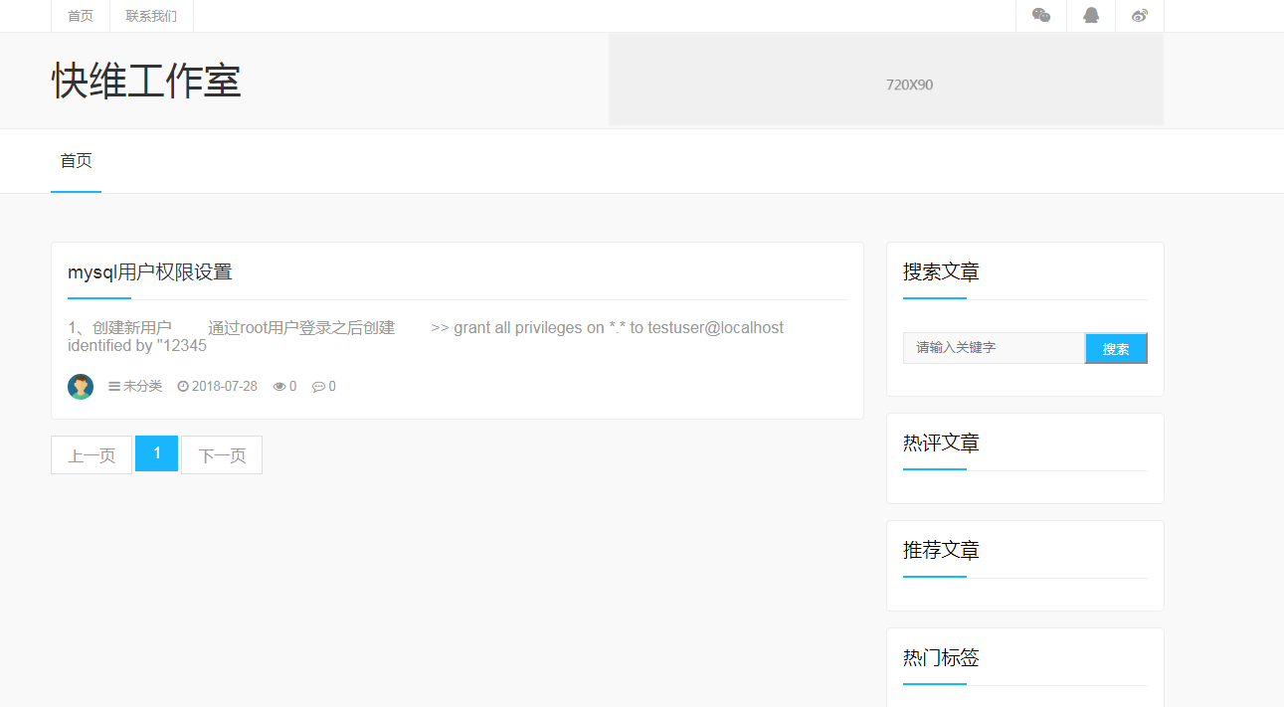The width and height of the screenshot is (1284, 707).
Task: Open 首页 in the top bar
Action: (81, 16)
